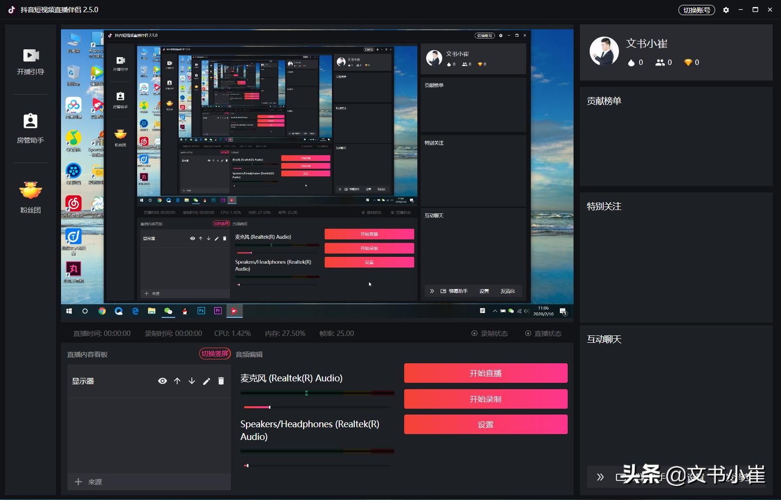Click the 录制时间: 00:00:00 readout
The width and height of the screenshot is (781, 500).
173,333
